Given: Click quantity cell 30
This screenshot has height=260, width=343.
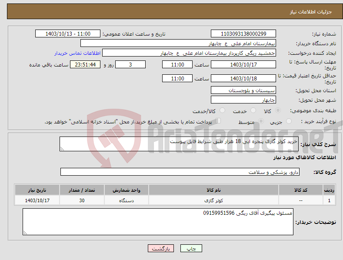Looking at the screenshot, I should [82, 200].
